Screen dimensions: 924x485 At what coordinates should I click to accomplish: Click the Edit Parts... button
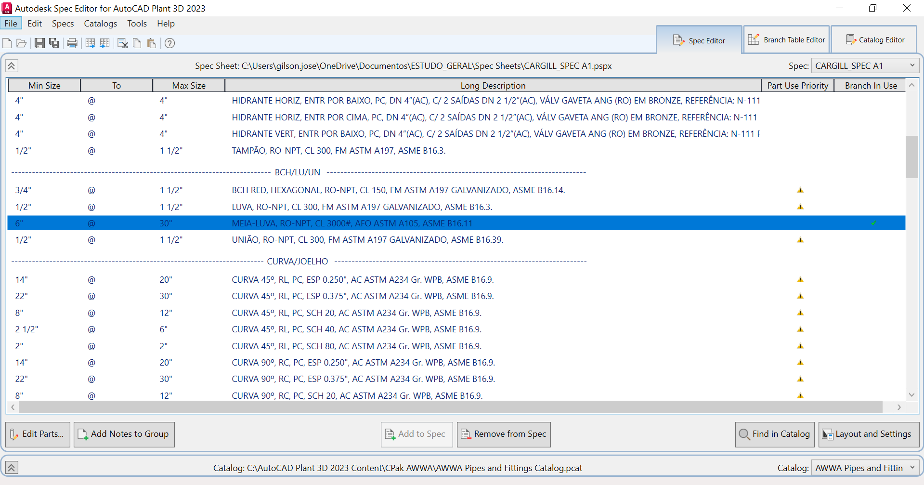click(x=38, y=434)
